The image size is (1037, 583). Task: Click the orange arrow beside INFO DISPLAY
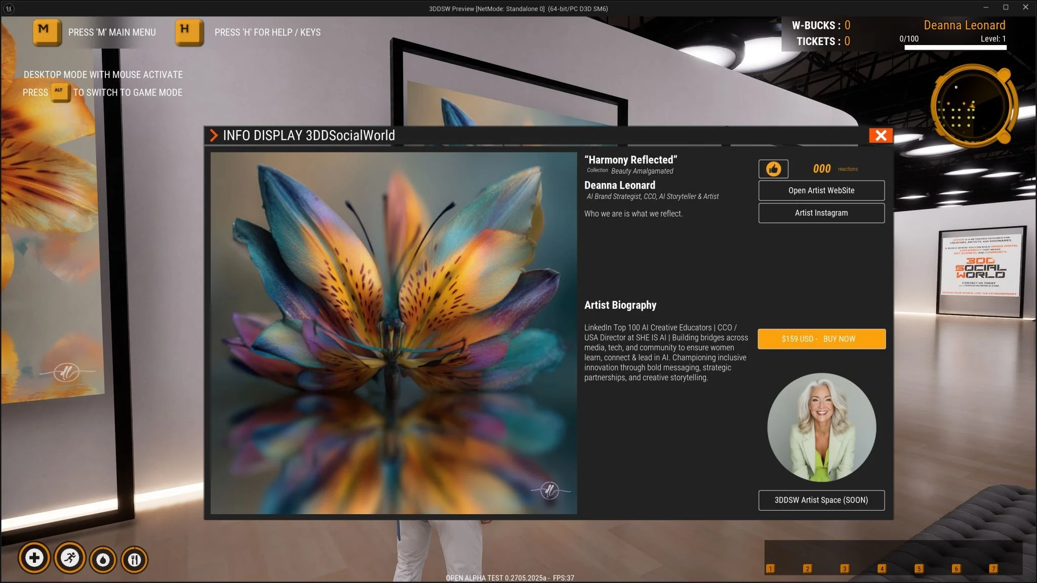[214, 136]
